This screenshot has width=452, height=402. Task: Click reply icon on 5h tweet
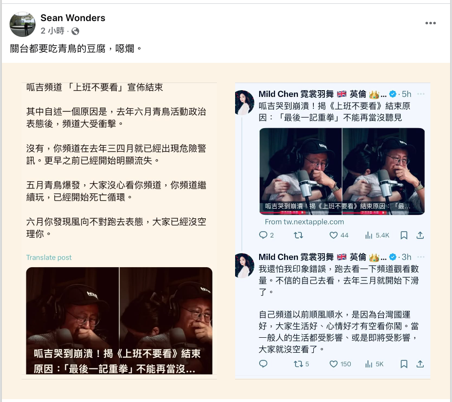click(263, 235)
